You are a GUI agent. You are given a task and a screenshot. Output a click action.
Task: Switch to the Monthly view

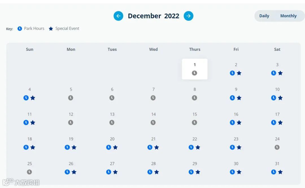coord(288,16)
